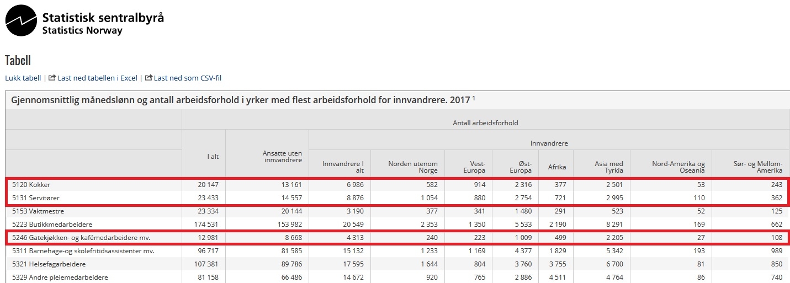790x283 pixels.
Task: Click the Statistics Norway logo icon
Action: coord(21,20)
